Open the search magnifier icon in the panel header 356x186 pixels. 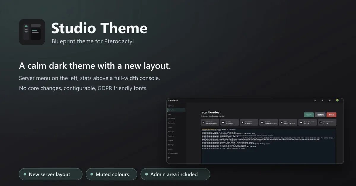[x=315, y=100]
